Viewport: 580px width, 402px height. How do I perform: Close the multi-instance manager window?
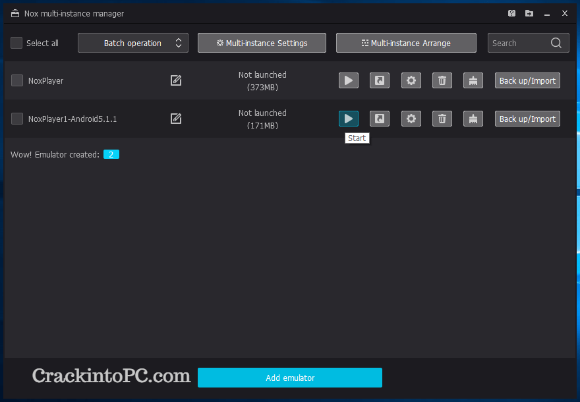[x=565, y=13]
